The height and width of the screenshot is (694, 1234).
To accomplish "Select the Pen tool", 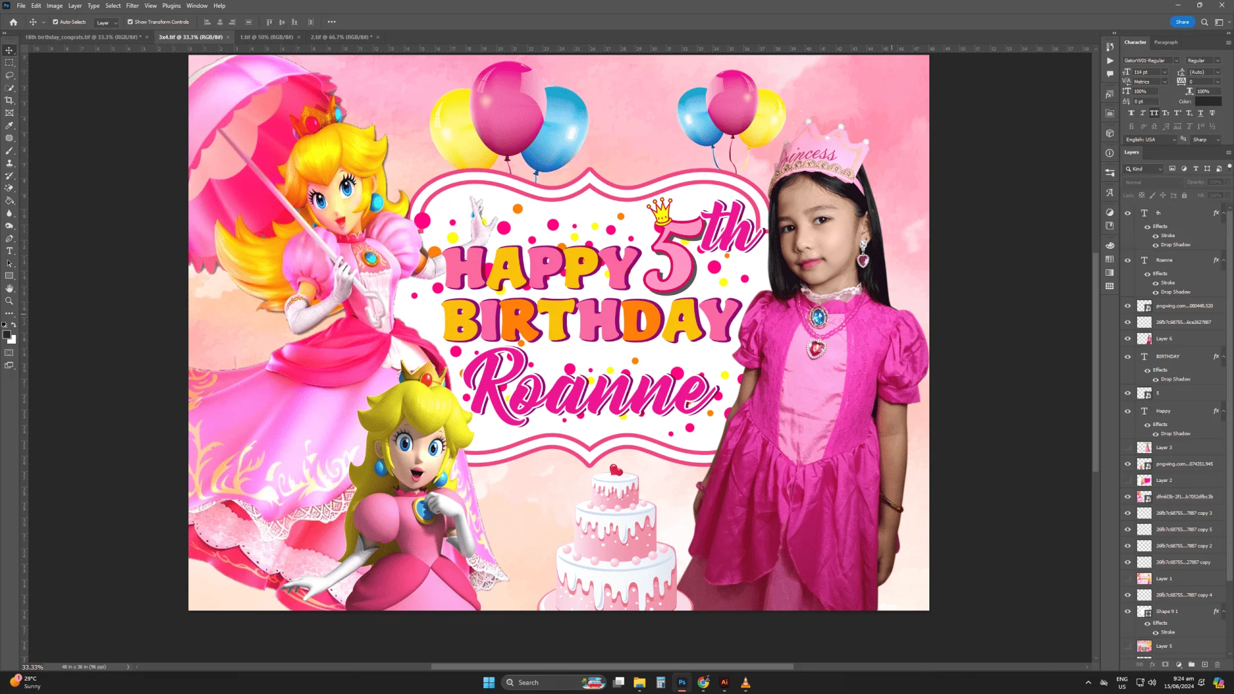I will click(9, 238).
